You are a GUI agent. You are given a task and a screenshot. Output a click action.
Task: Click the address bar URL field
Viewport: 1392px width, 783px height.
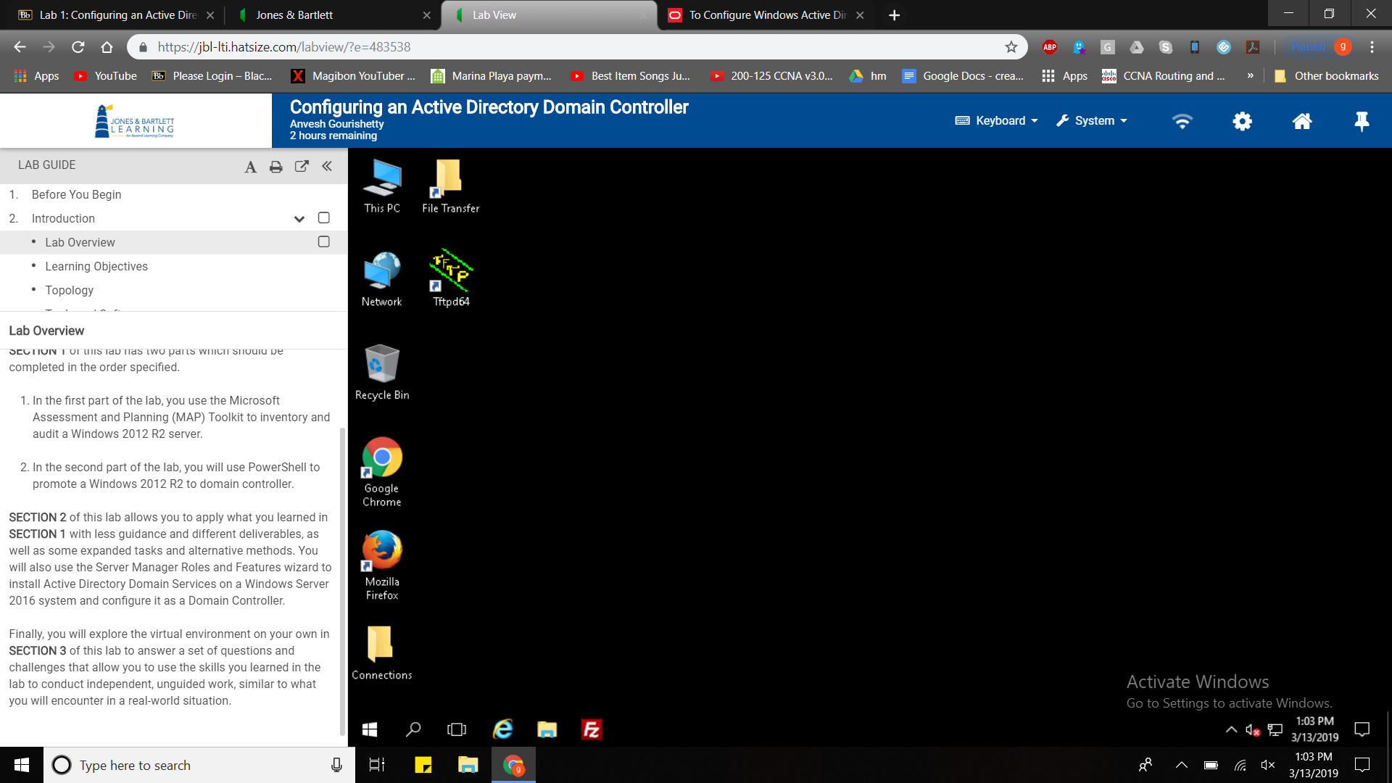click(x=576, y=47)
